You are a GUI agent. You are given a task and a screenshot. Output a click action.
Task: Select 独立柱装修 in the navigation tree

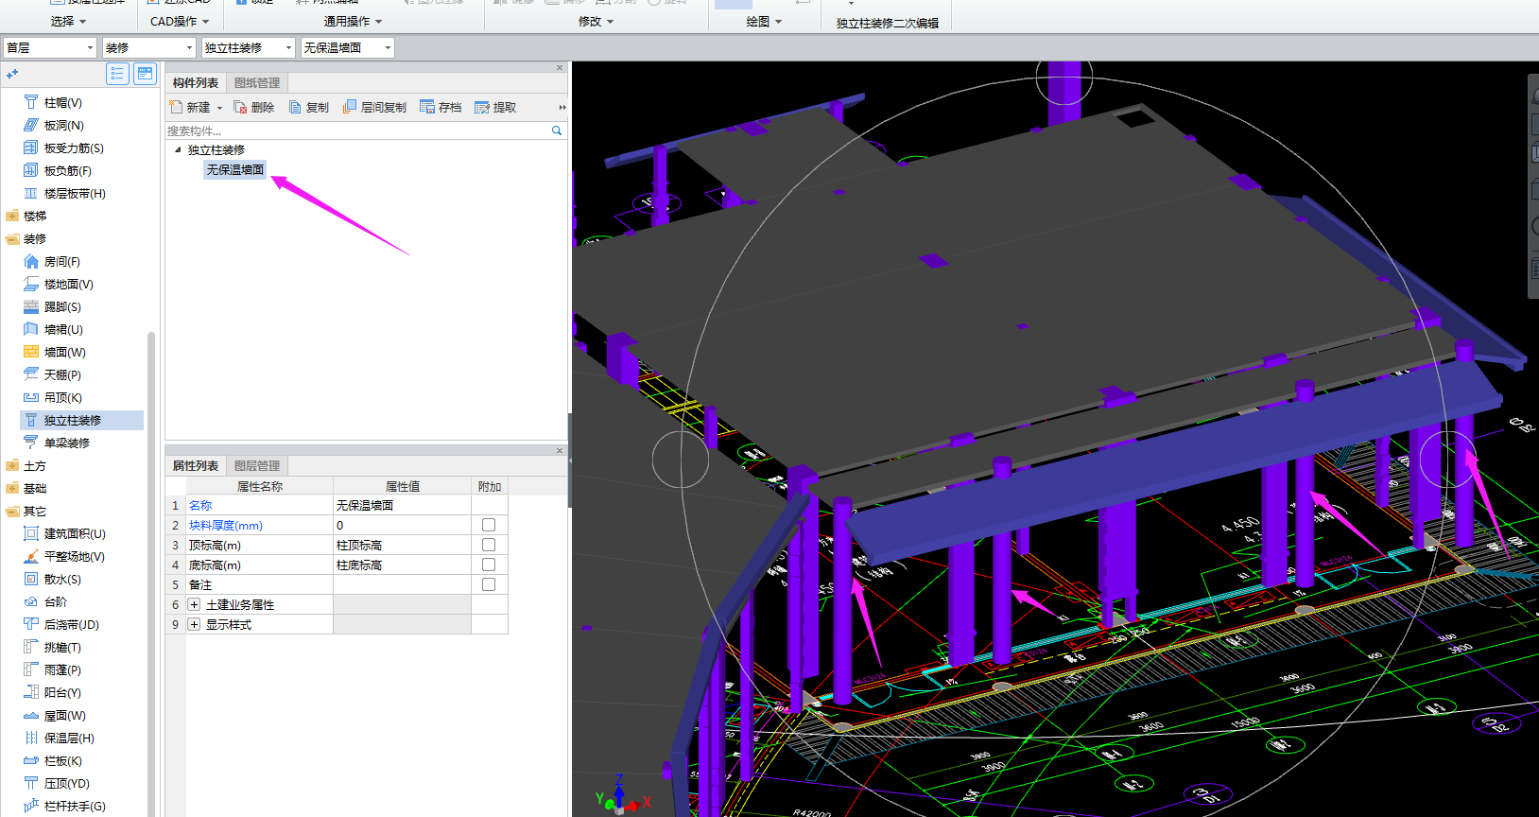(x=81, y=420)
